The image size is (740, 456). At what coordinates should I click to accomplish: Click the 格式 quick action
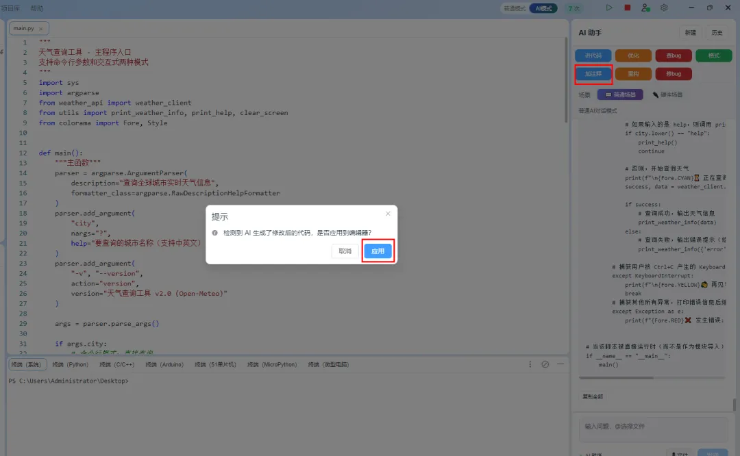[x=713, y=55]
